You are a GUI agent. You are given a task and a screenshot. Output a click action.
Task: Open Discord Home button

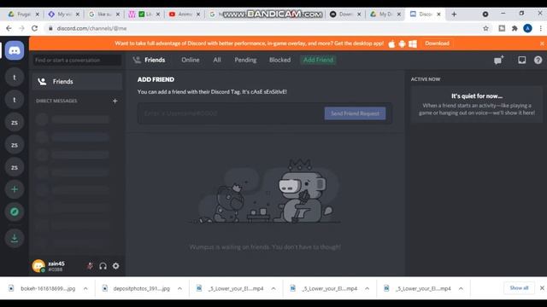15,51
